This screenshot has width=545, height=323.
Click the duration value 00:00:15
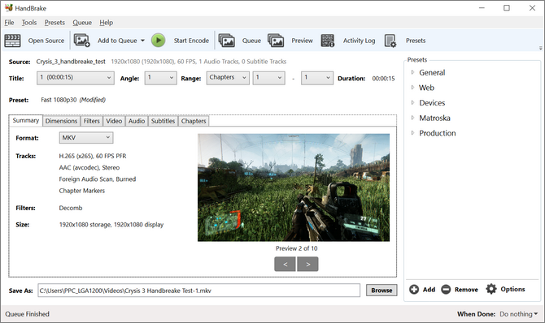pyautogui.click(x=383, y=79)
